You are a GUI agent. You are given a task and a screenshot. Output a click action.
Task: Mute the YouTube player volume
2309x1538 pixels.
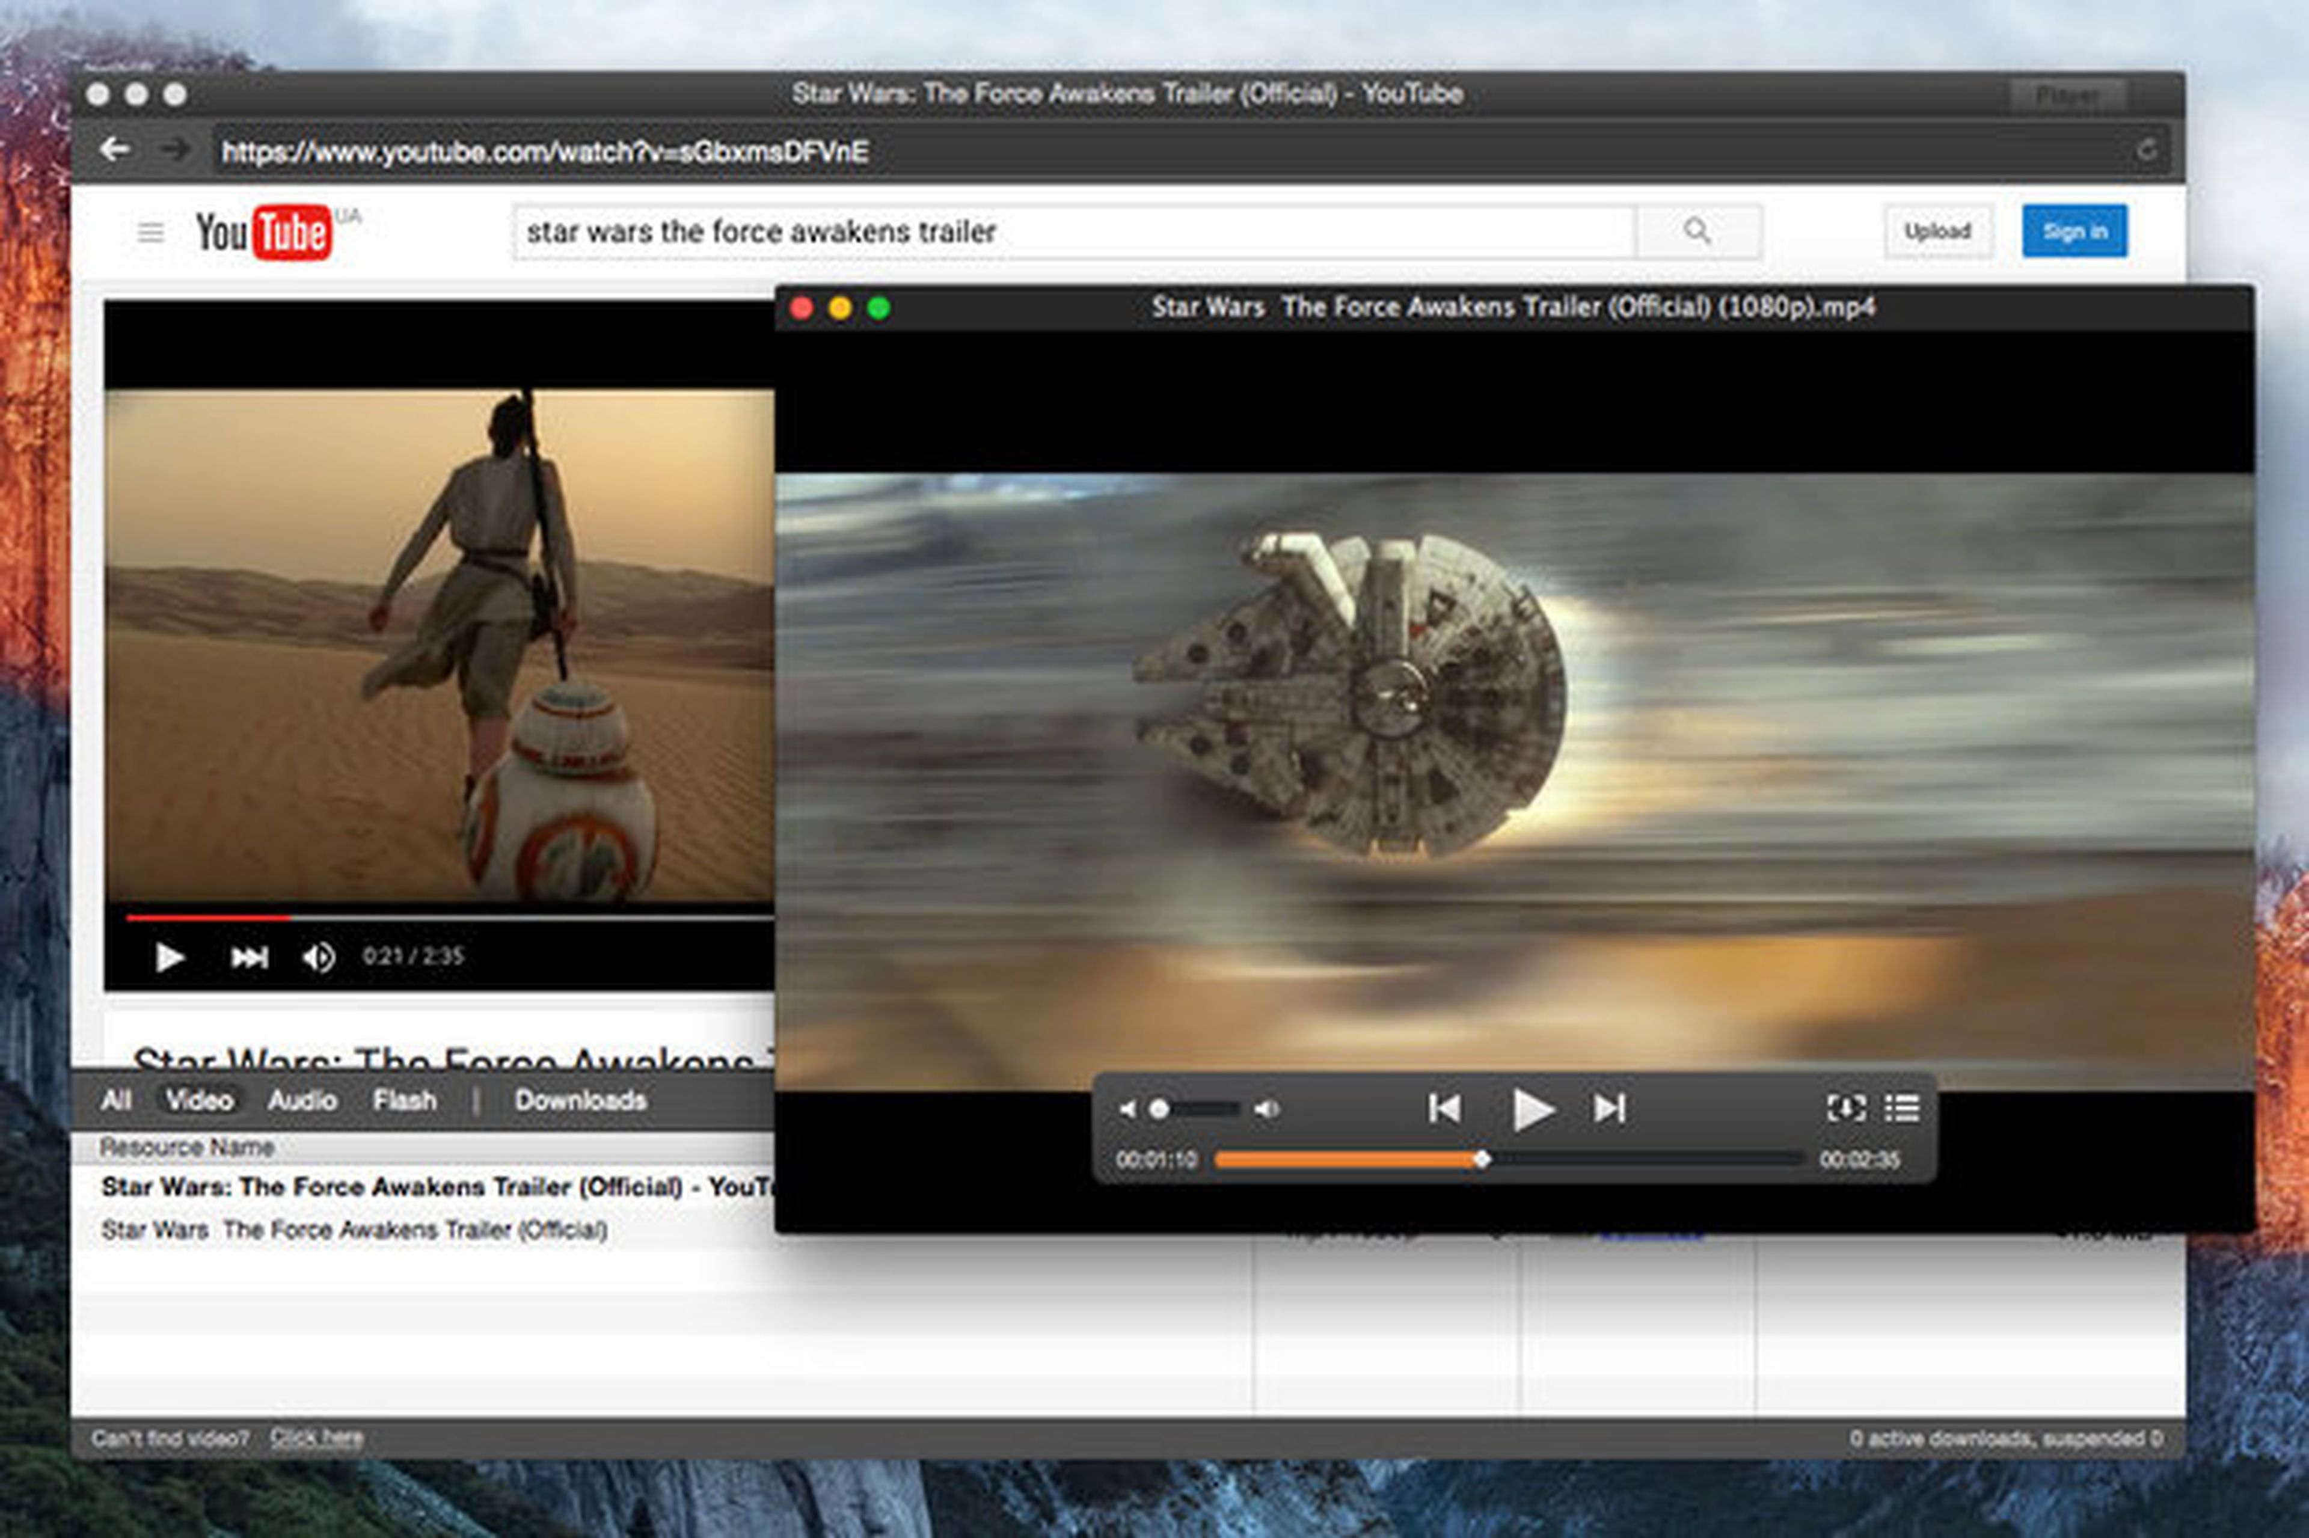(317, 957)
